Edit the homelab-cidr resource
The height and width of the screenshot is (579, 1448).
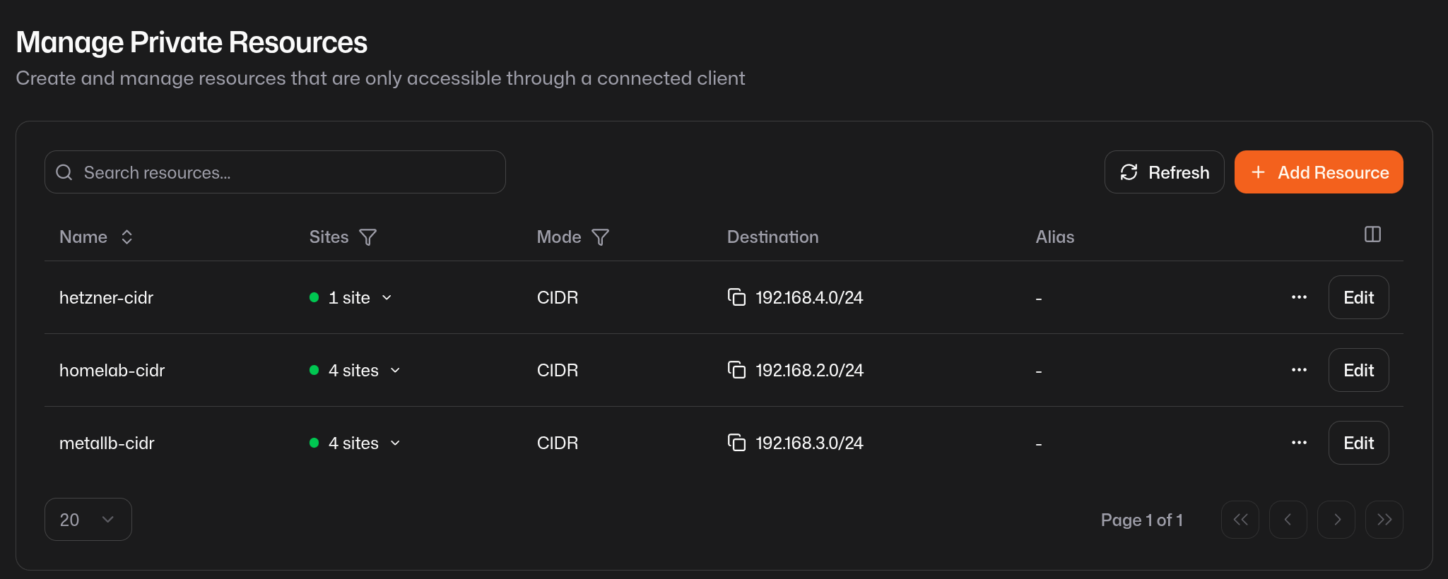click(x=1359, y=370)
